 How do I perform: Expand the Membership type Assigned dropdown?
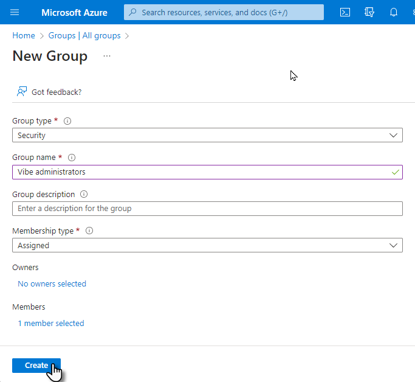207,245
